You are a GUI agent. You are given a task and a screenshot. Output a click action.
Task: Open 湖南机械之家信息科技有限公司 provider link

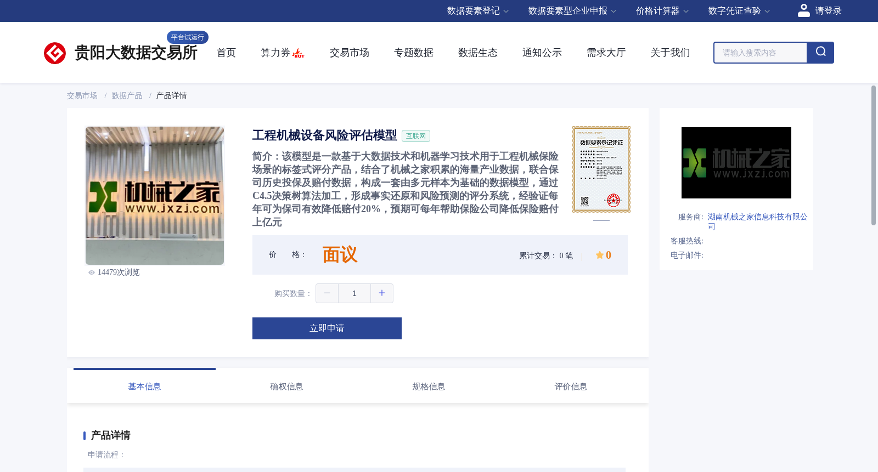point(757,221)
